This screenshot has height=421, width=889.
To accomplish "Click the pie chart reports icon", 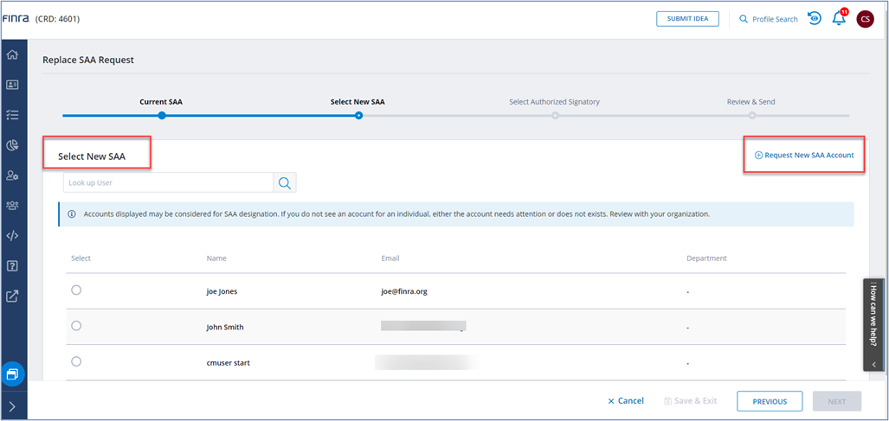I will coord(13,145).
